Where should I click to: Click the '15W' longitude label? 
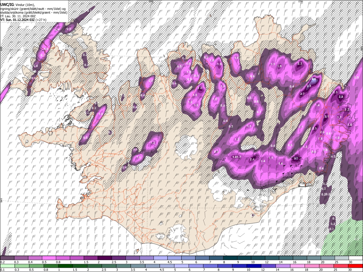coord(300,1)
